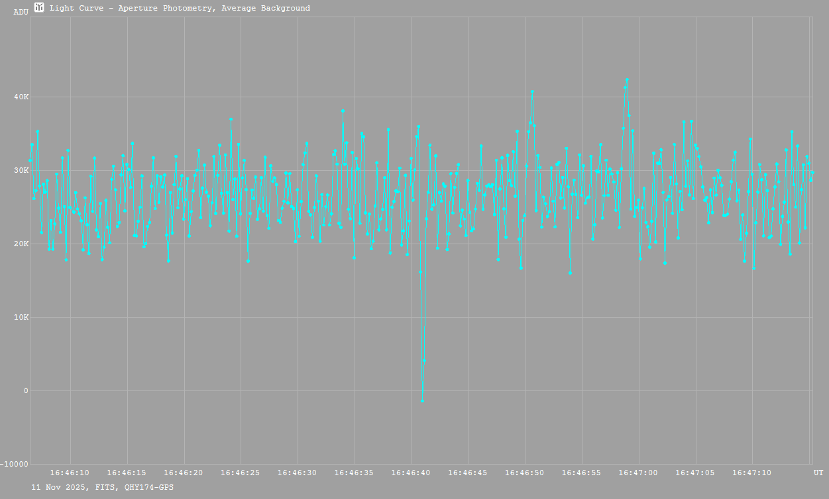Click the -10000 tick label on y-axis

click(15, 464)
